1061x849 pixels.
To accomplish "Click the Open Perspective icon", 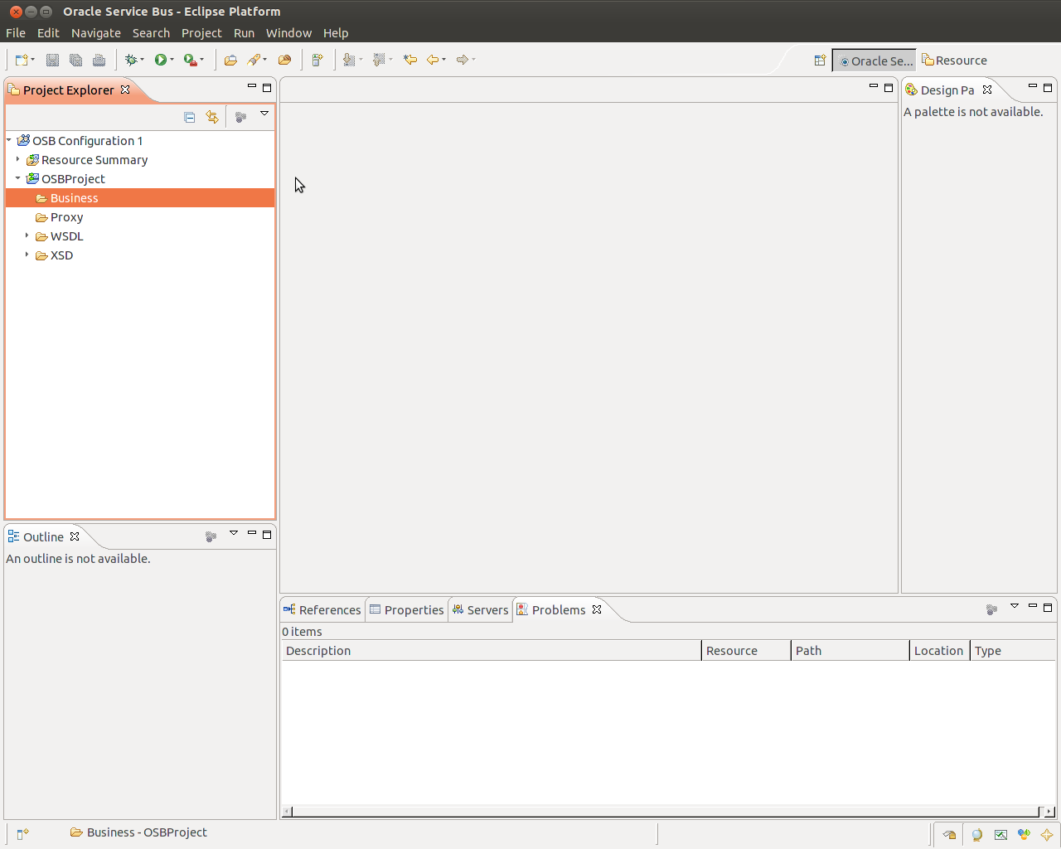I will (820, 61).
